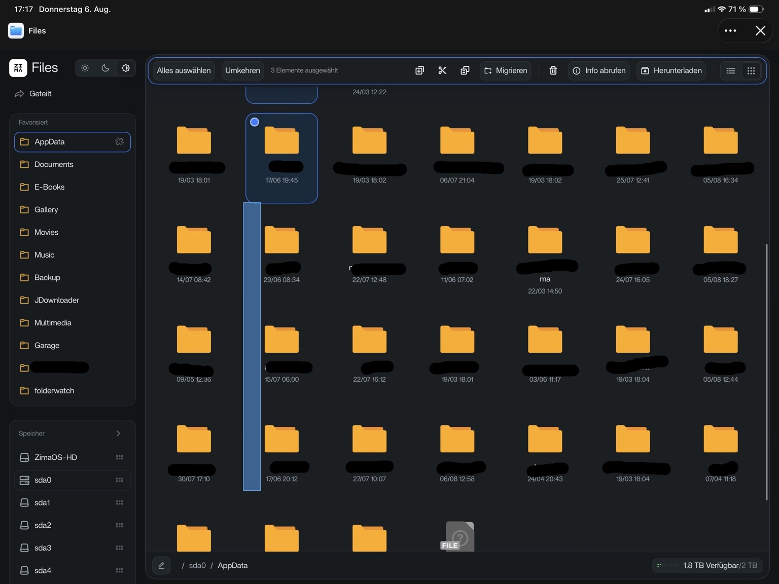Switch to dark theme moon icon

(105, 68)
